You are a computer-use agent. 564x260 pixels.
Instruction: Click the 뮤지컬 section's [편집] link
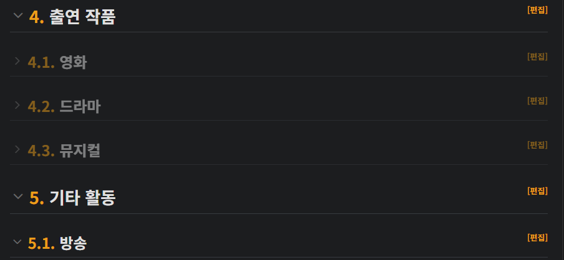pyautogui.click(x=537, y=145)
